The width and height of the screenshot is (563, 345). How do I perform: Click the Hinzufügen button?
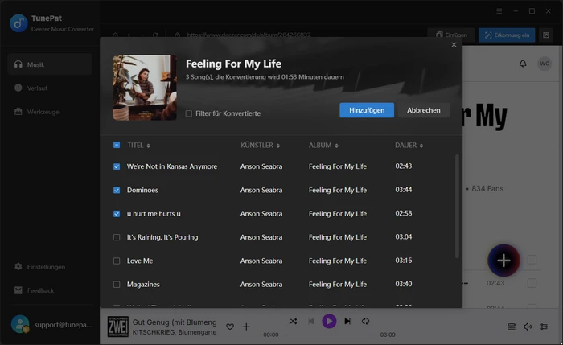click(367, 110)
